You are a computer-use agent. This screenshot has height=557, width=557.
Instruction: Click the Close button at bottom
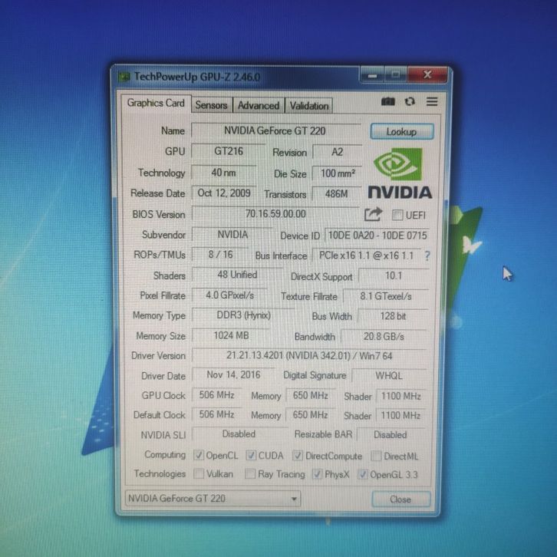[400, 499]
